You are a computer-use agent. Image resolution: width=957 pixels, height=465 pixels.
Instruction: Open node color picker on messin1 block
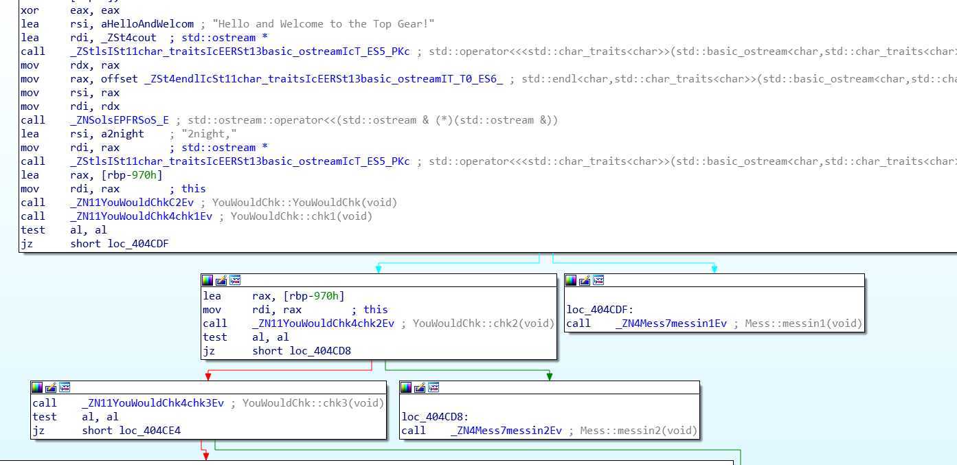pos(571,280)
